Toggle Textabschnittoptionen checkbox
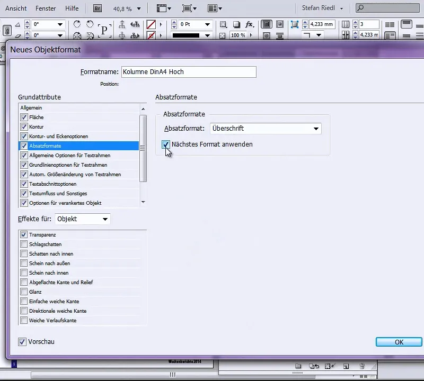 [x=24, y=184]
